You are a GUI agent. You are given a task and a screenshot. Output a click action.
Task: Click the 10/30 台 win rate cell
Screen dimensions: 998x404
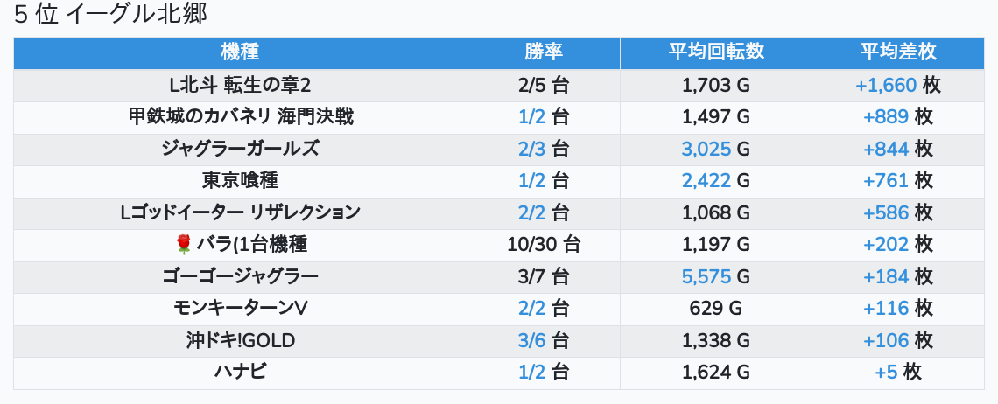tap(543, 244)
